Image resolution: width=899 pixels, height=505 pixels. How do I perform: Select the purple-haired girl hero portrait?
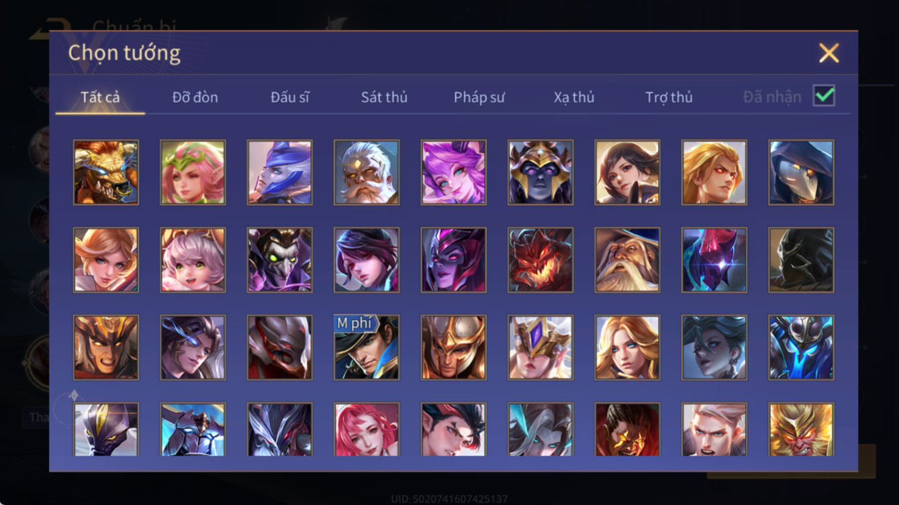click(454, 172)
